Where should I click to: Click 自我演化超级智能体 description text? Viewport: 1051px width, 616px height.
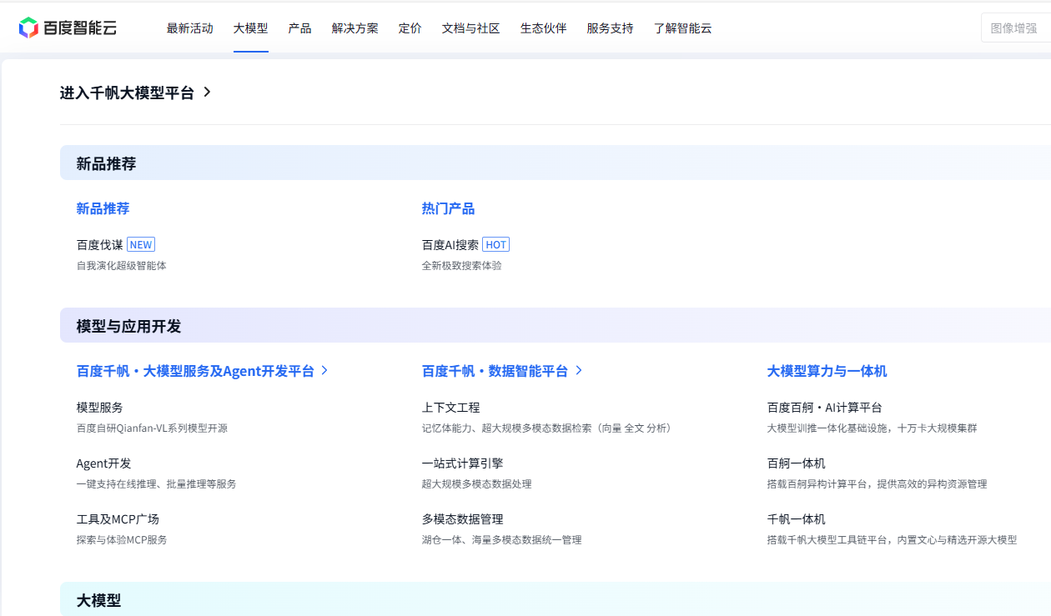122,265
